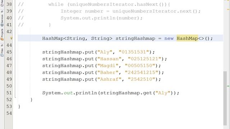Click the stringHashmap variable declaration name
This screenshot has height=129, width=230.
coord(135,38)
